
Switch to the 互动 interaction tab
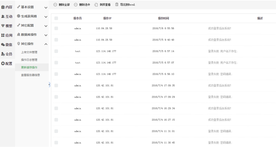tap(7, 16)
